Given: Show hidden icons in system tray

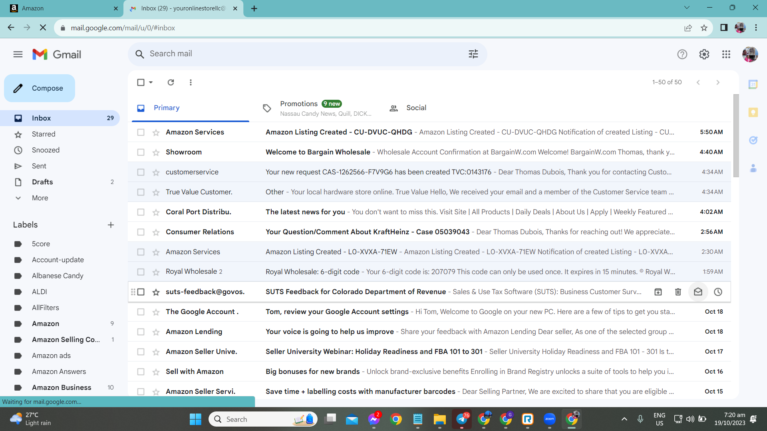Looking at the screenshot, I should (x=624, y=419).
